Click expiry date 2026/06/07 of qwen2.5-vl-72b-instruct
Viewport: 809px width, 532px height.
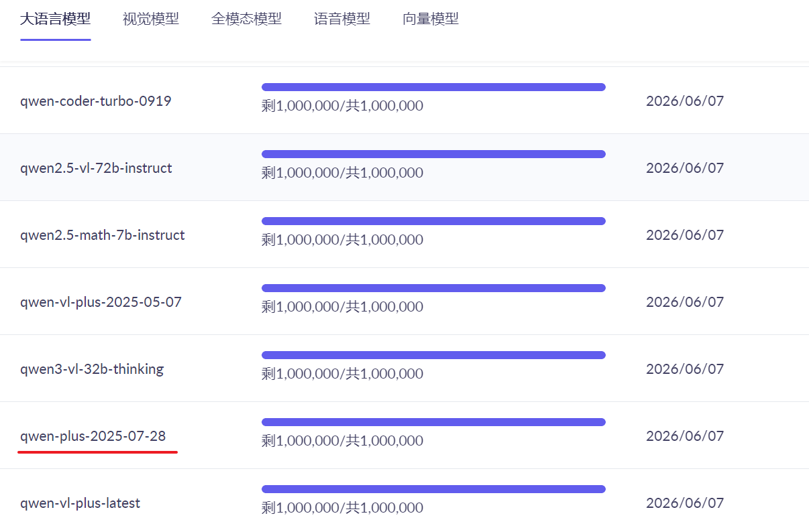click(x=685, y=168)
